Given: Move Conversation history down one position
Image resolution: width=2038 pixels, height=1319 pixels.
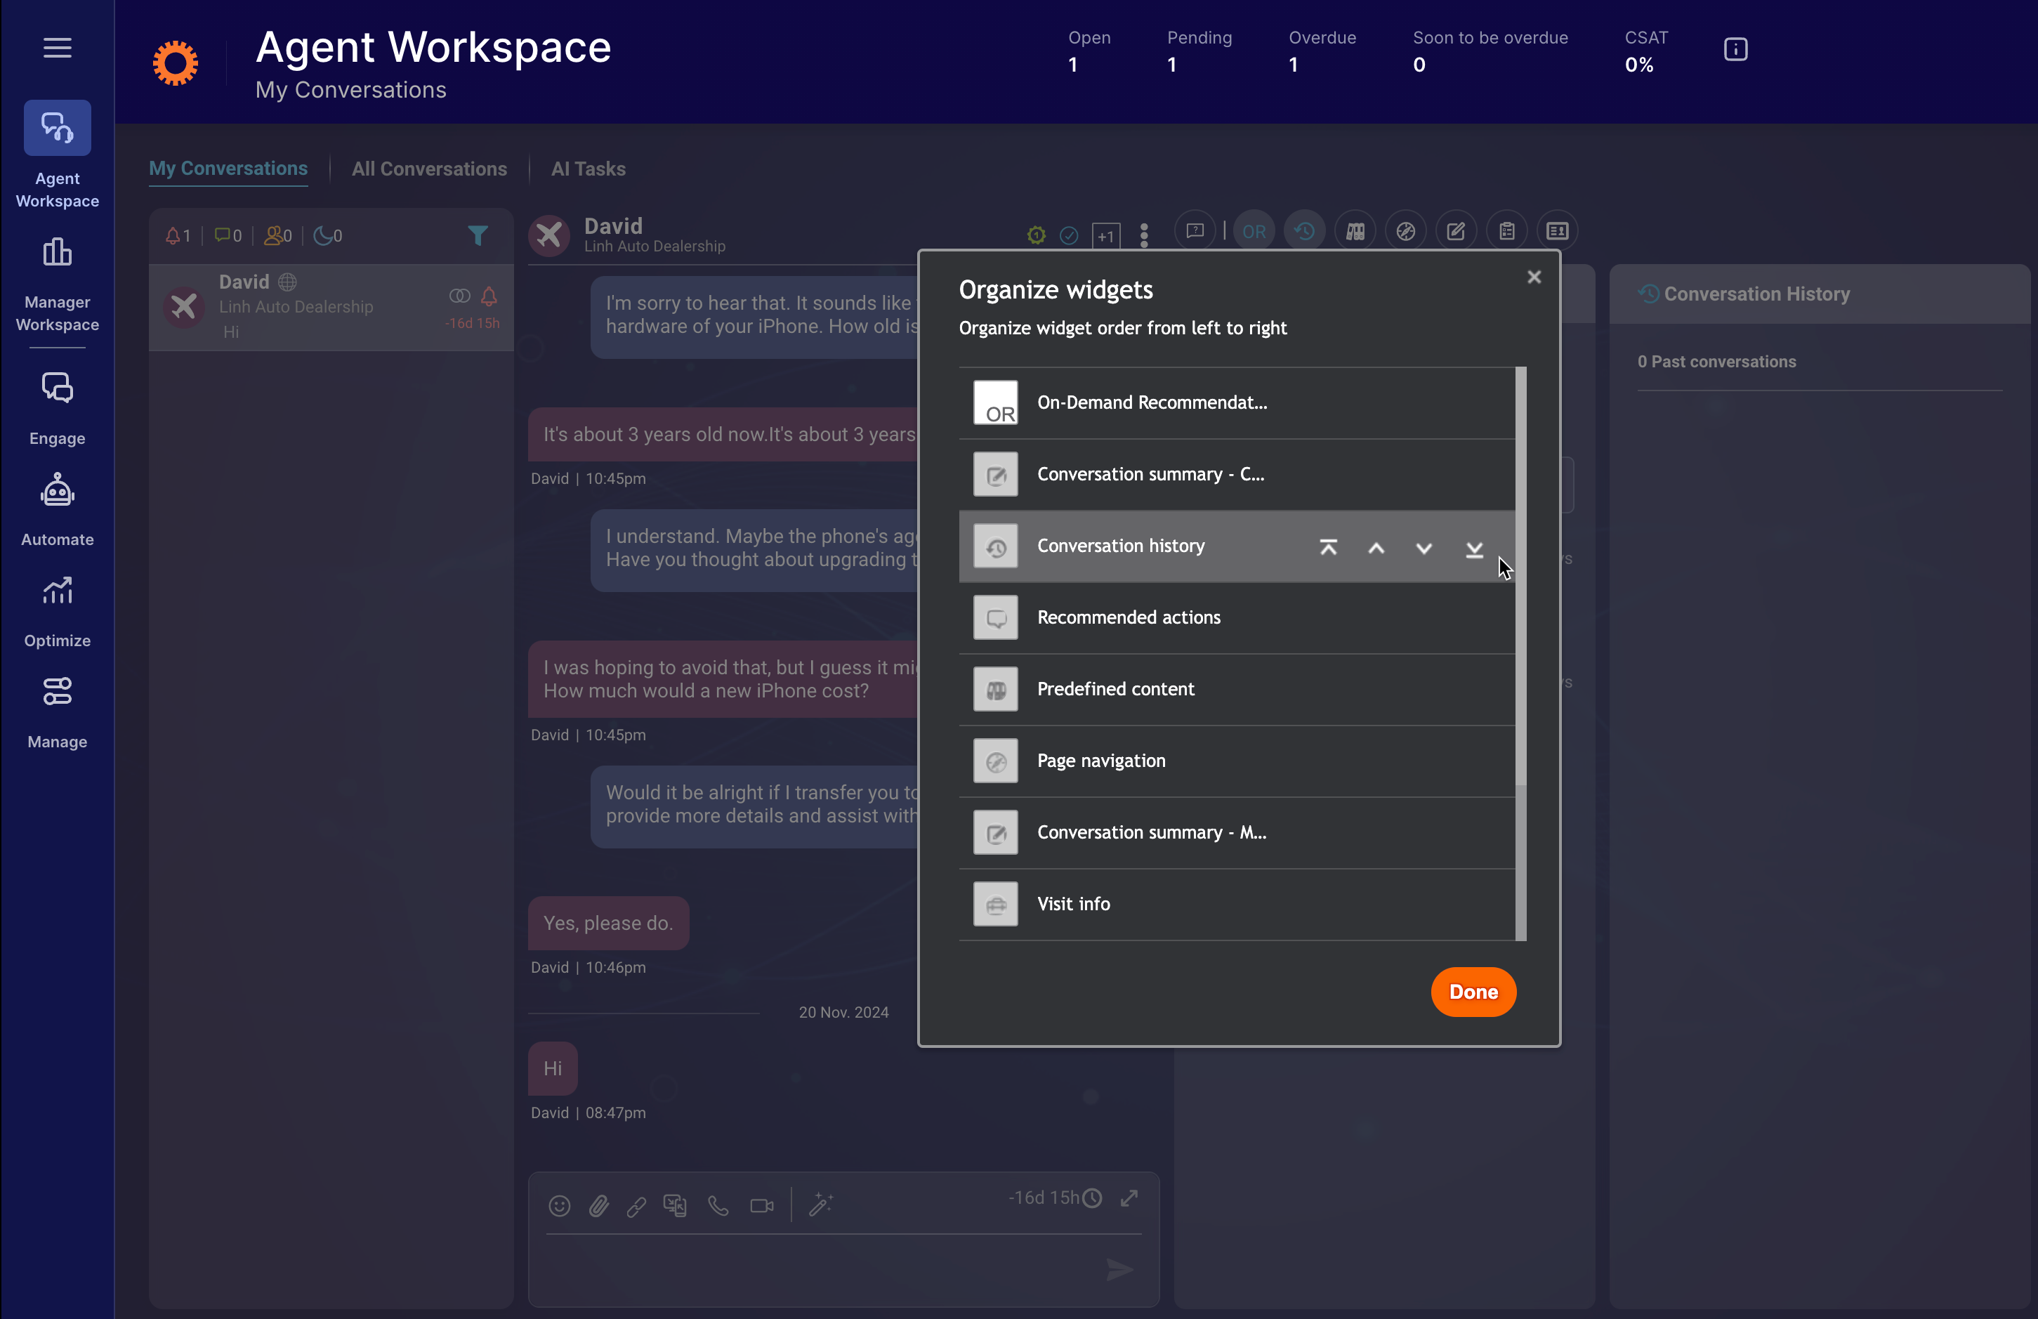Looking at the screenshot, I should (x=1424, y=547).
